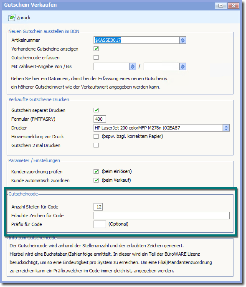Toggle Gutschein separat Drucken checkbox
Image resolution: width=246 pixels, height=287 pixels.
click(x=96, y=110)
